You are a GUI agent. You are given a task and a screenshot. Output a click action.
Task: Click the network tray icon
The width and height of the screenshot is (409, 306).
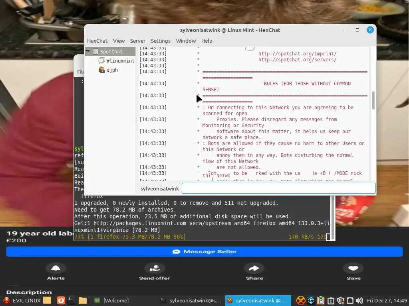[x=350, y=300]
